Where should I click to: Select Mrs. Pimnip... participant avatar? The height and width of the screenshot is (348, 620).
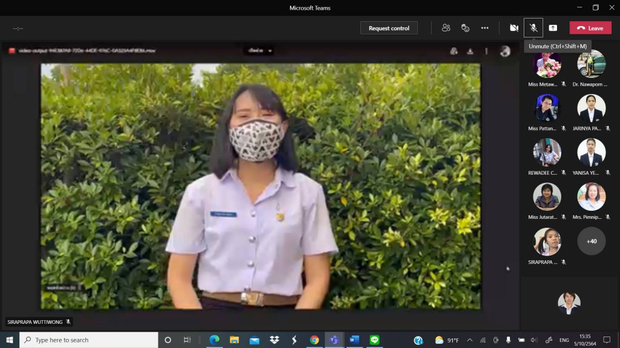(591, 196)
